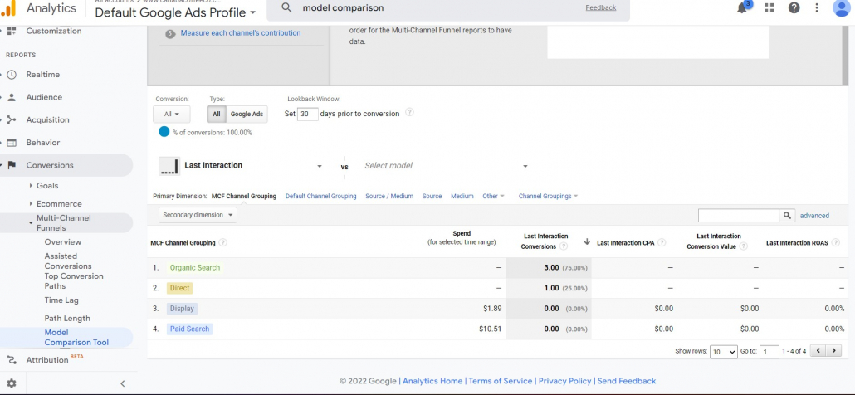Open the Analytics Home footer link

click(x=432, y=382)
